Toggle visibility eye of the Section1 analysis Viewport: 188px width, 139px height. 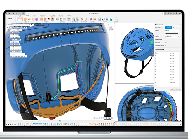point(13,39)
